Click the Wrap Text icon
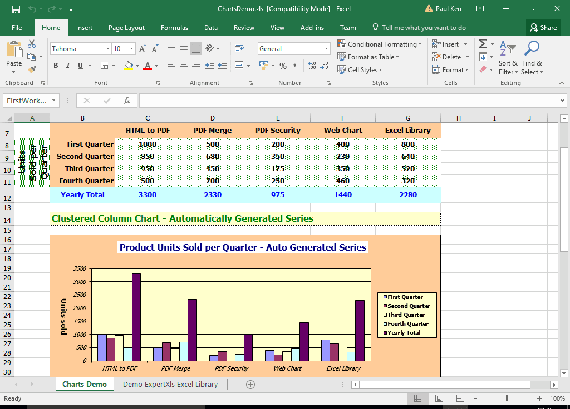The width and height of the screenshot is (570, 409). [239, 48]
